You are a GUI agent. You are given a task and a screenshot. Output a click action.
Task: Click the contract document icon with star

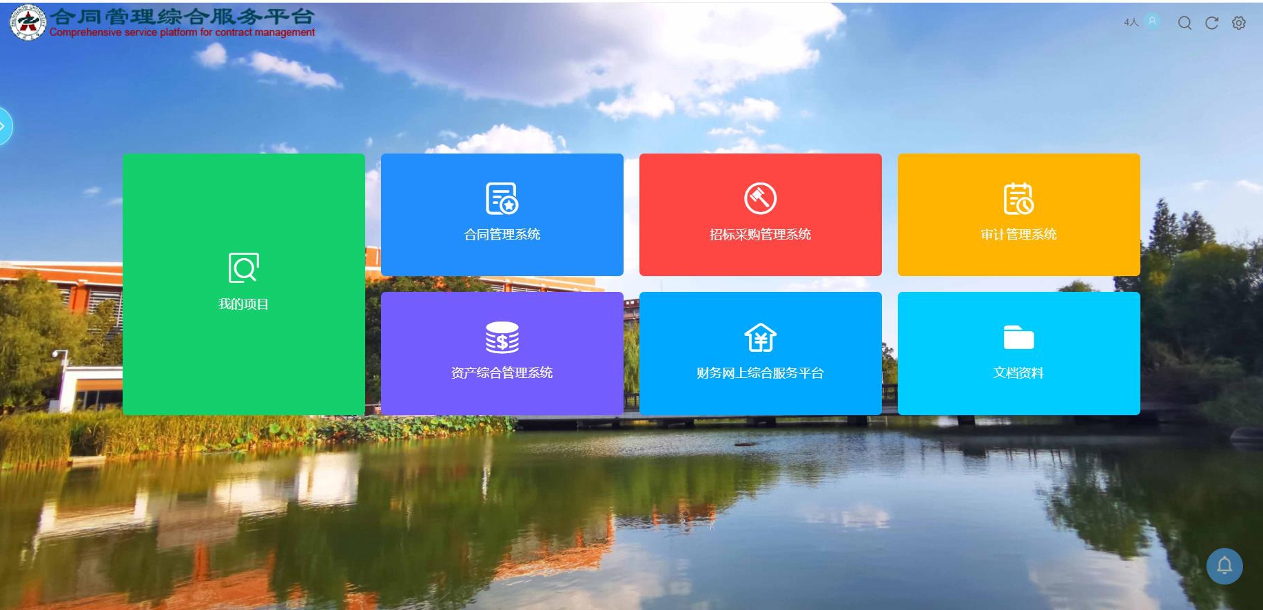(x=502, y=198)
